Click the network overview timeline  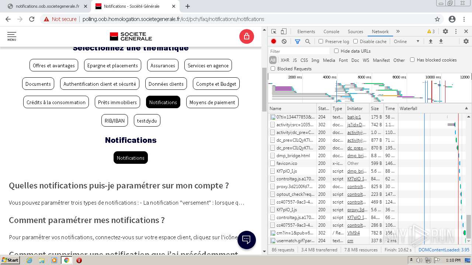[x=370, y=88]
